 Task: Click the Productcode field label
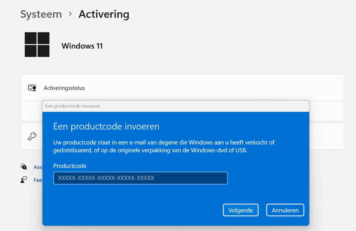coord(70,166)
